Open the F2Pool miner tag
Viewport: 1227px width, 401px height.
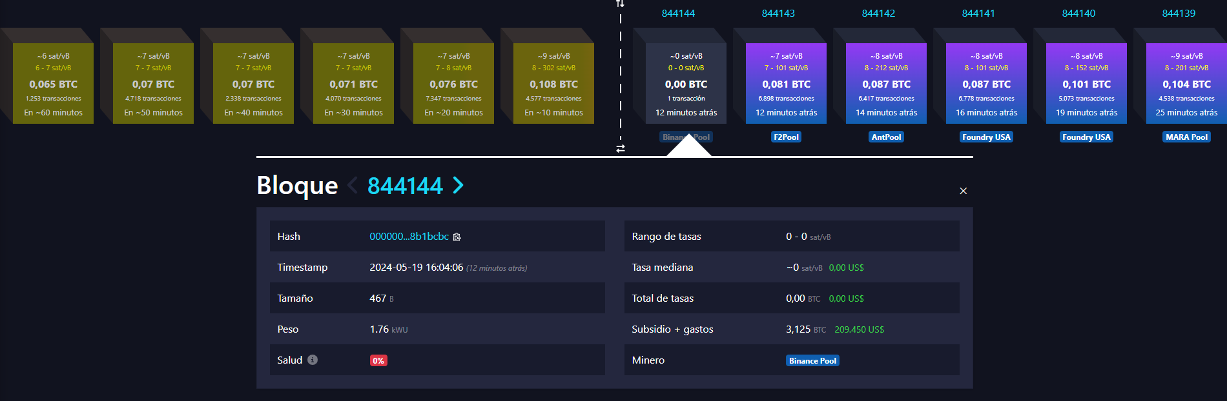pyautogui.click(x=786, y=137)
